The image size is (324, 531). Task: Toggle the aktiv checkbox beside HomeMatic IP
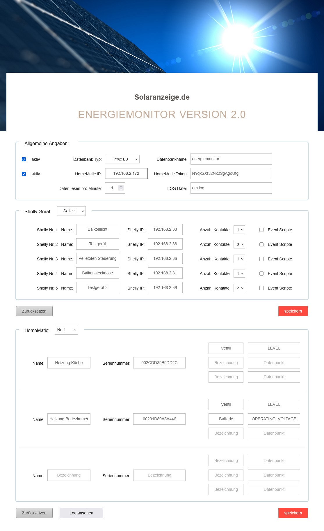(24, 174)
